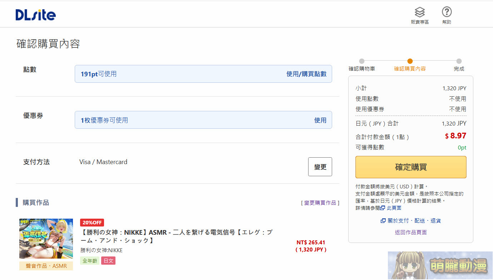493x280 pixels.
Task: Click the external-link icon beside 此頁面
Action: click(x=383, y=208)
